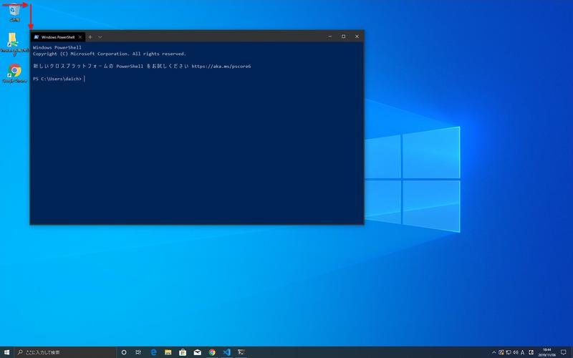Viewport: 573px width, 358px height.
Task: Close the Windows Terminal window
Action: [x=357, y=37]
